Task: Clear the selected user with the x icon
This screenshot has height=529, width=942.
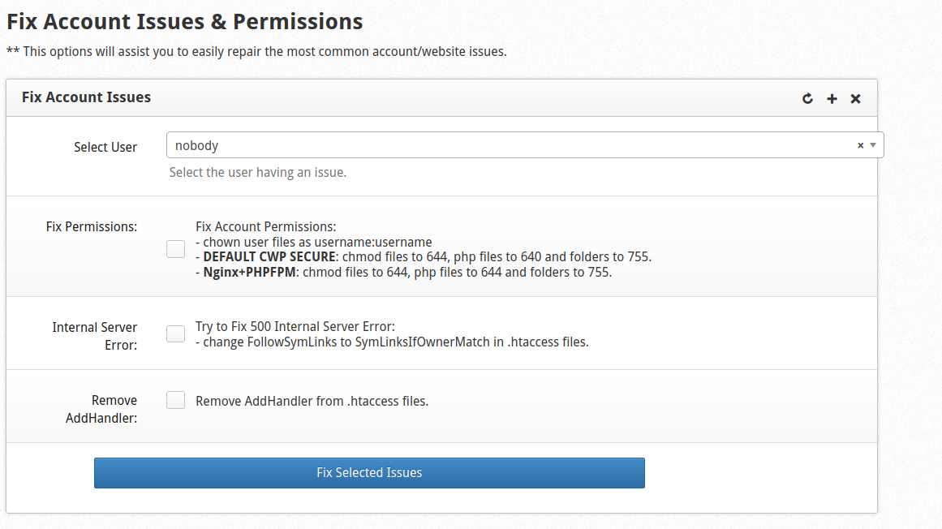Action: pyautogui.click(x=860, y=144)
